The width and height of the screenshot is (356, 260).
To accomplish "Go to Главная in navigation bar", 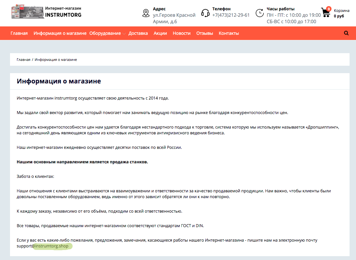I will (19, 33).
